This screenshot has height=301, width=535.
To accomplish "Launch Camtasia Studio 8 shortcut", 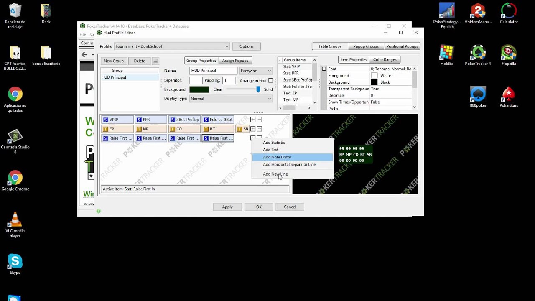I will coord(15,141).
